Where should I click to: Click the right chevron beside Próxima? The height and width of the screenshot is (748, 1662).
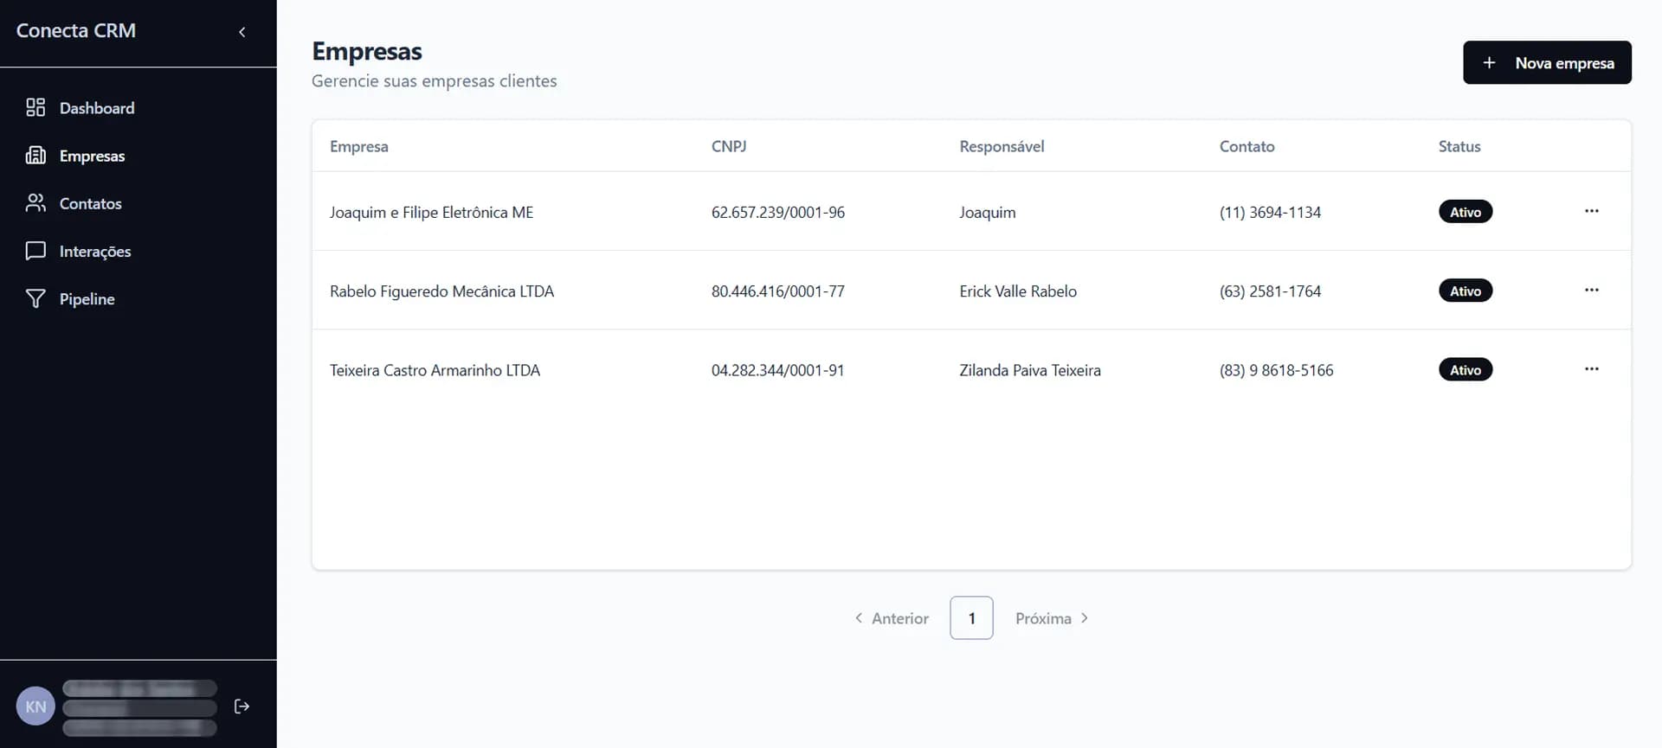(x=1085, y=617)
